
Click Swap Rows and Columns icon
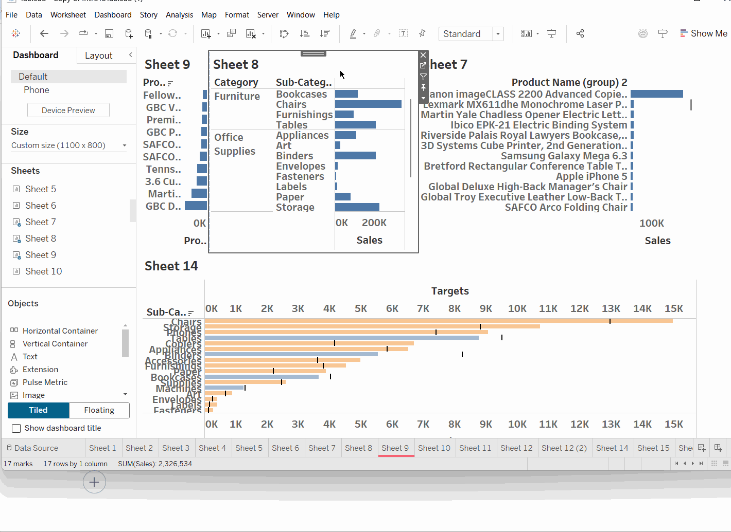point(284,34)
